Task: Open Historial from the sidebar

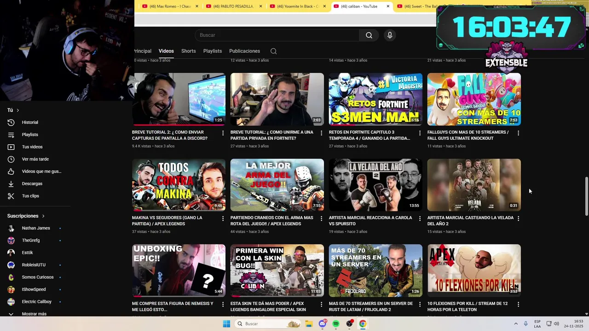Action: pyautogui.click(x=30, y=122)
